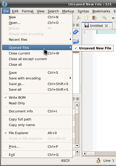
Task: Toggle the Write BOM option
Action: tap(37, 98)
